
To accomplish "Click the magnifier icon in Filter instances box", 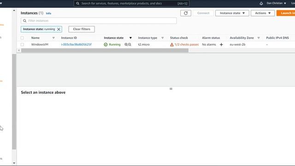I will tap(24, 21).
